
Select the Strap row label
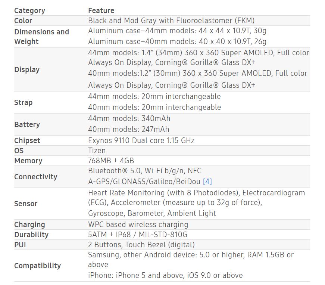pos(24,102)
